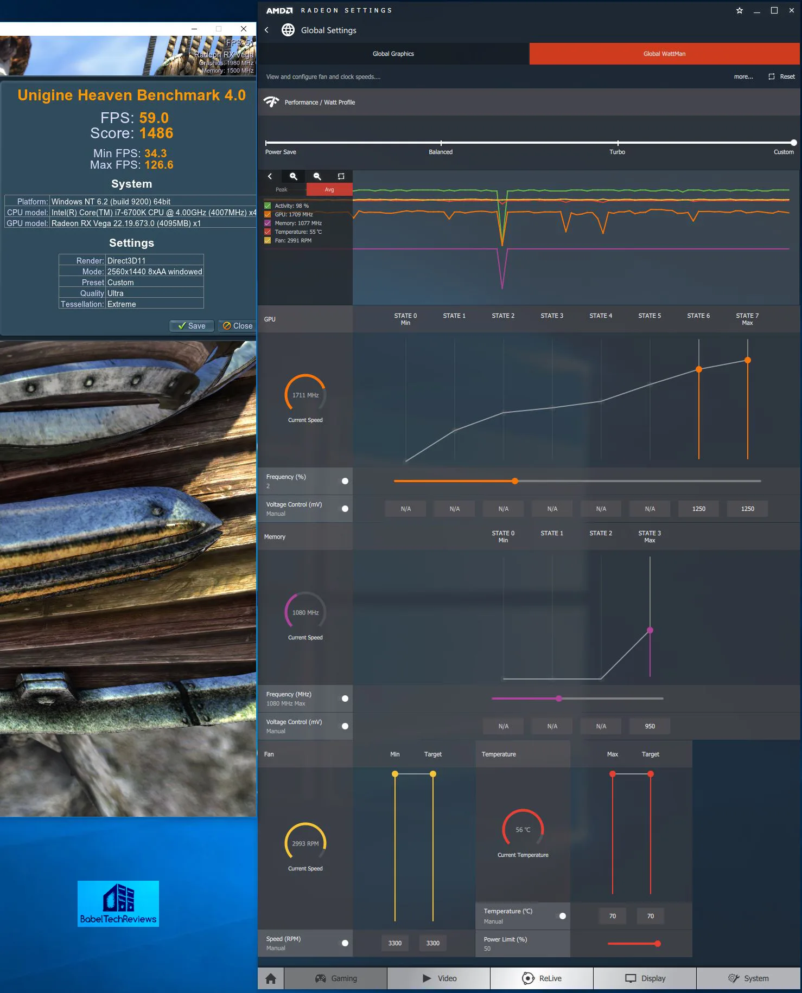The width and height of the screenshot is (802, 993).
Task: Click the Reset icon in WattMan
Action: point(771,76)
